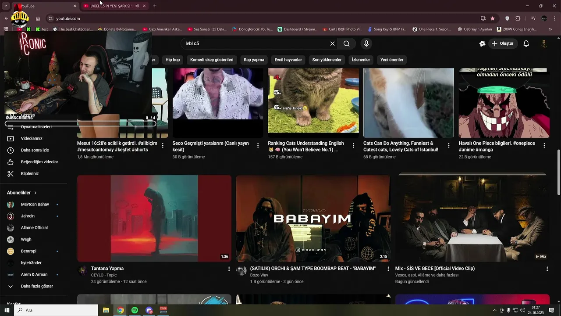Open the OBS Yayın Ayarları bookmark
561x316 pixels.
click(x=475, y=29)
